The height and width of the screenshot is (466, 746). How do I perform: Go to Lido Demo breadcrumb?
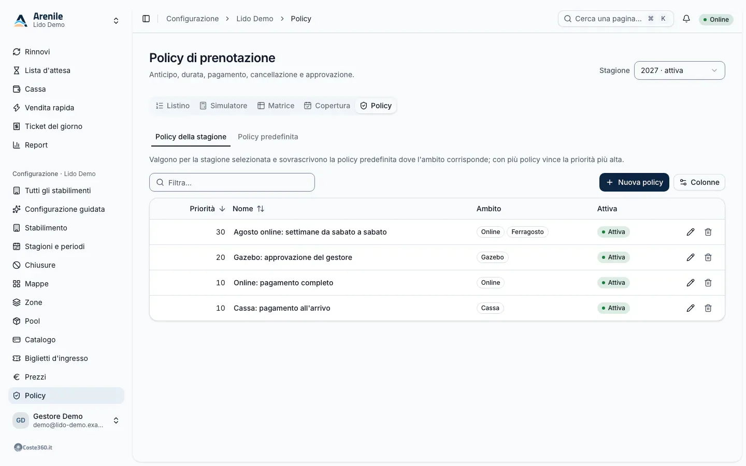(x=254, y=19)
